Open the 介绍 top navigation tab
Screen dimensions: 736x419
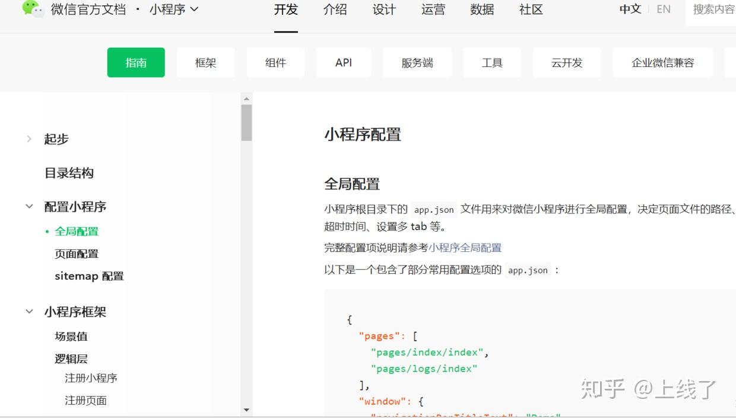pyautogui.click(x=335, y=9)
